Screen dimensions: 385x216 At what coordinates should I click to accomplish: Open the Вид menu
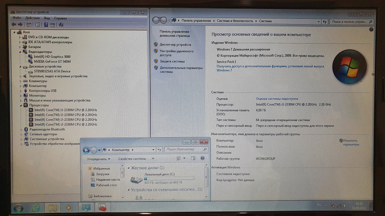(x=47, y=18)
